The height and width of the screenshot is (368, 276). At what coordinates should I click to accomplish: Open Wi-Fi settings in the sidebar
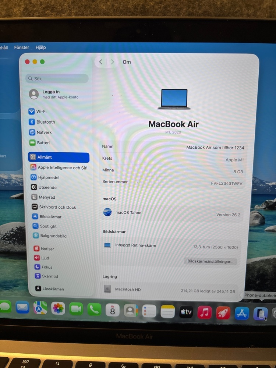(38, 111)
